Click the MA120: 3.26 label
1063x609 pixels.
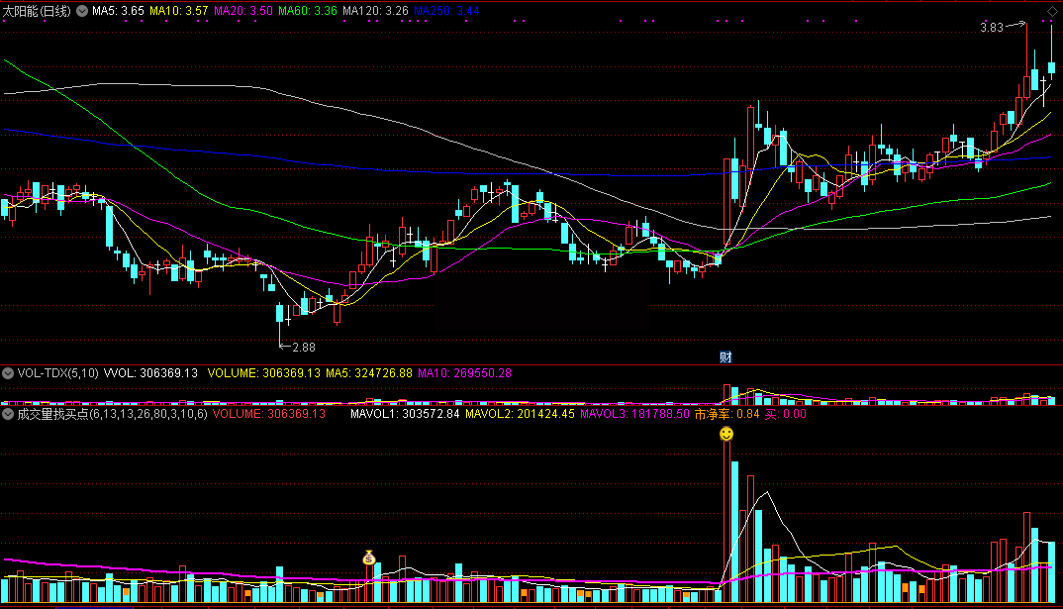coord(375,11)
